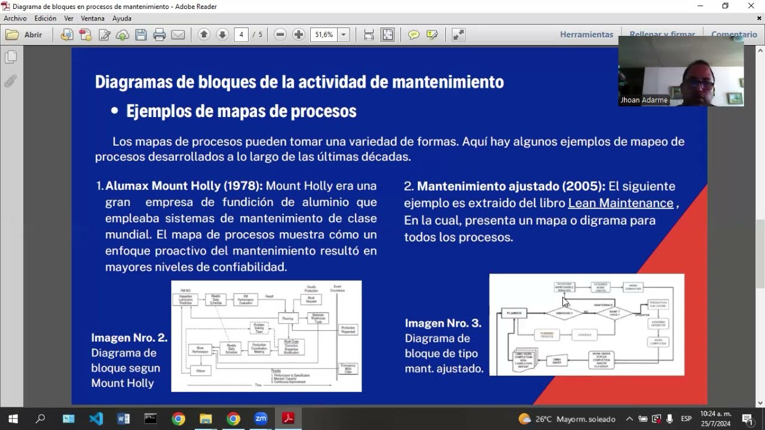
Task: Open the Herramientas panel
Action: (x=586, y=35)
